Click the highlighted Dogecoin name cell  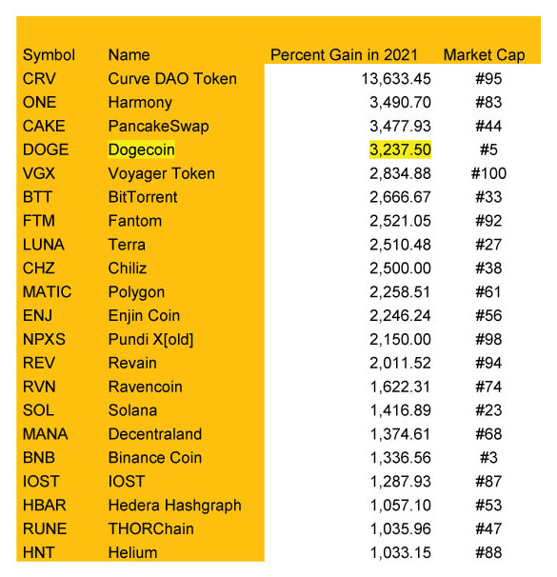click(141, 149)
